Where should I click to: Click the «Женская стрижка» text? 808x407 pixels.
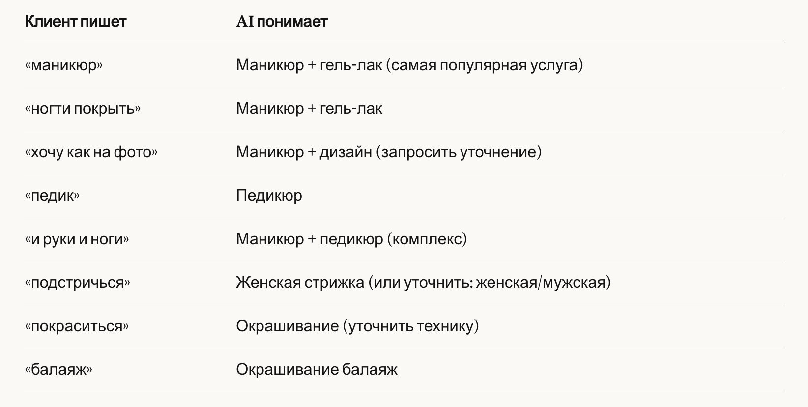(x=300, y=283)
